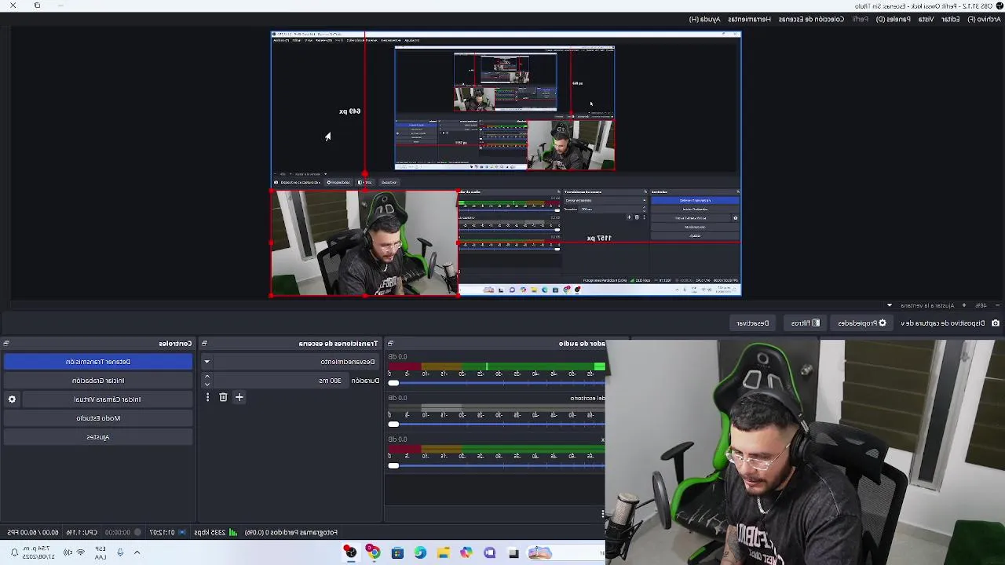
Task: Click the microphone icon in system tray
Action: (x=120, y=552)
